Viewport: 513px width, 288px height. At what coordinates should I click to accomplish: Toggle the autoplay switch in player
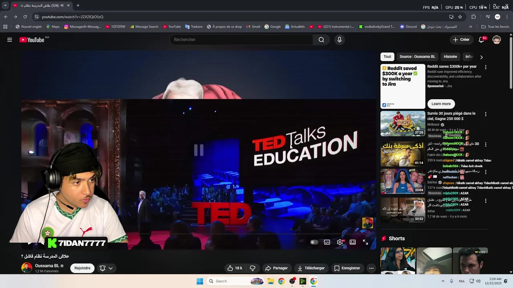[314, 242]
